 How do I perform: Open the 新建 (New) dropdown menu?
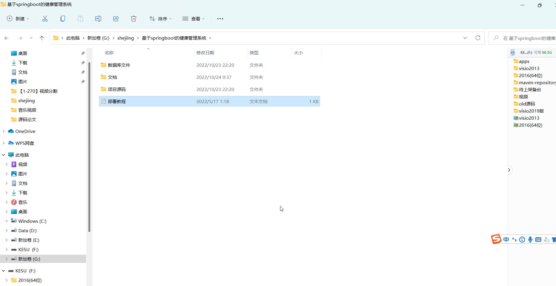[18, 19]
